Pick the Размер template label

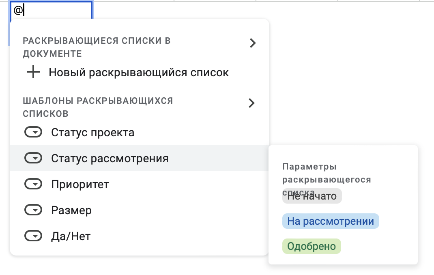[x=71, y=210]
